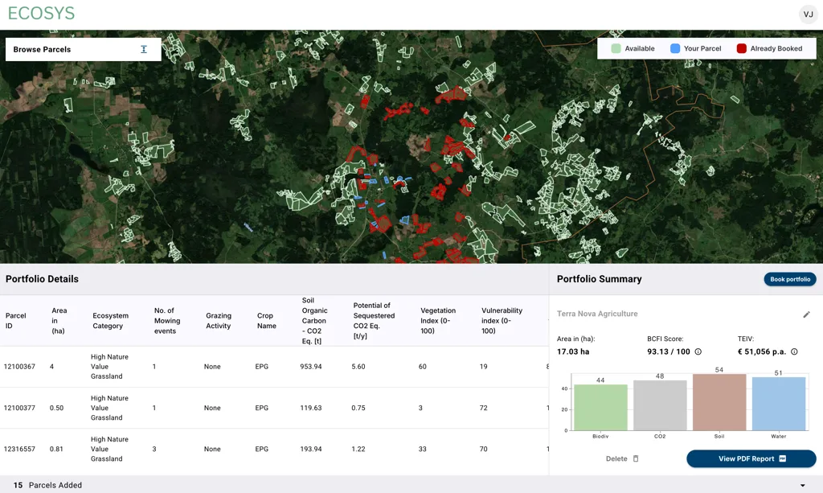This screenshot has height=493, width=823.
Task: Click the pencil edit icon beside Terra Nova Agriculture
Action: 806,314
